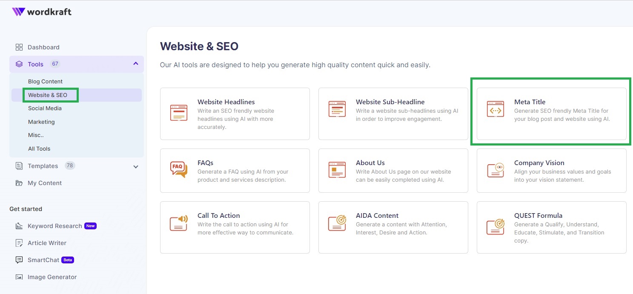Click the Image Generator icon
633x294 pixels.
pyautogui.click(x=19, y=277)
